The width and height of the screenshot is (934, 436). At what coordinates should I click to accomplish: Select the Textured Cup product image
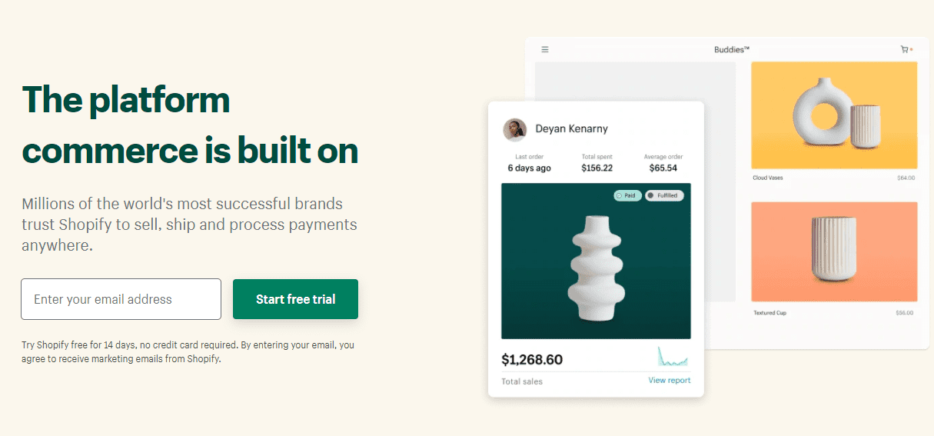(x=834, y=251)
